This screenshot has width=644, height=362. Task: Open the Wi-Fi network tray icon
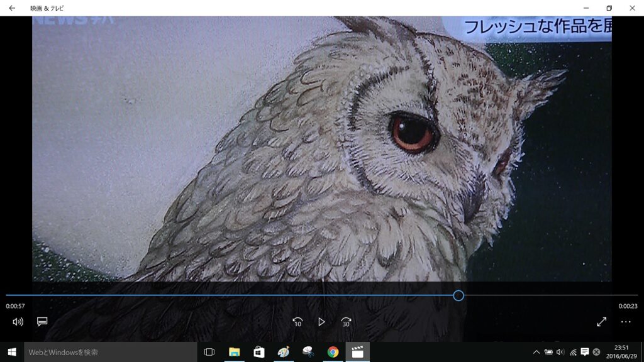click(573, 352)
